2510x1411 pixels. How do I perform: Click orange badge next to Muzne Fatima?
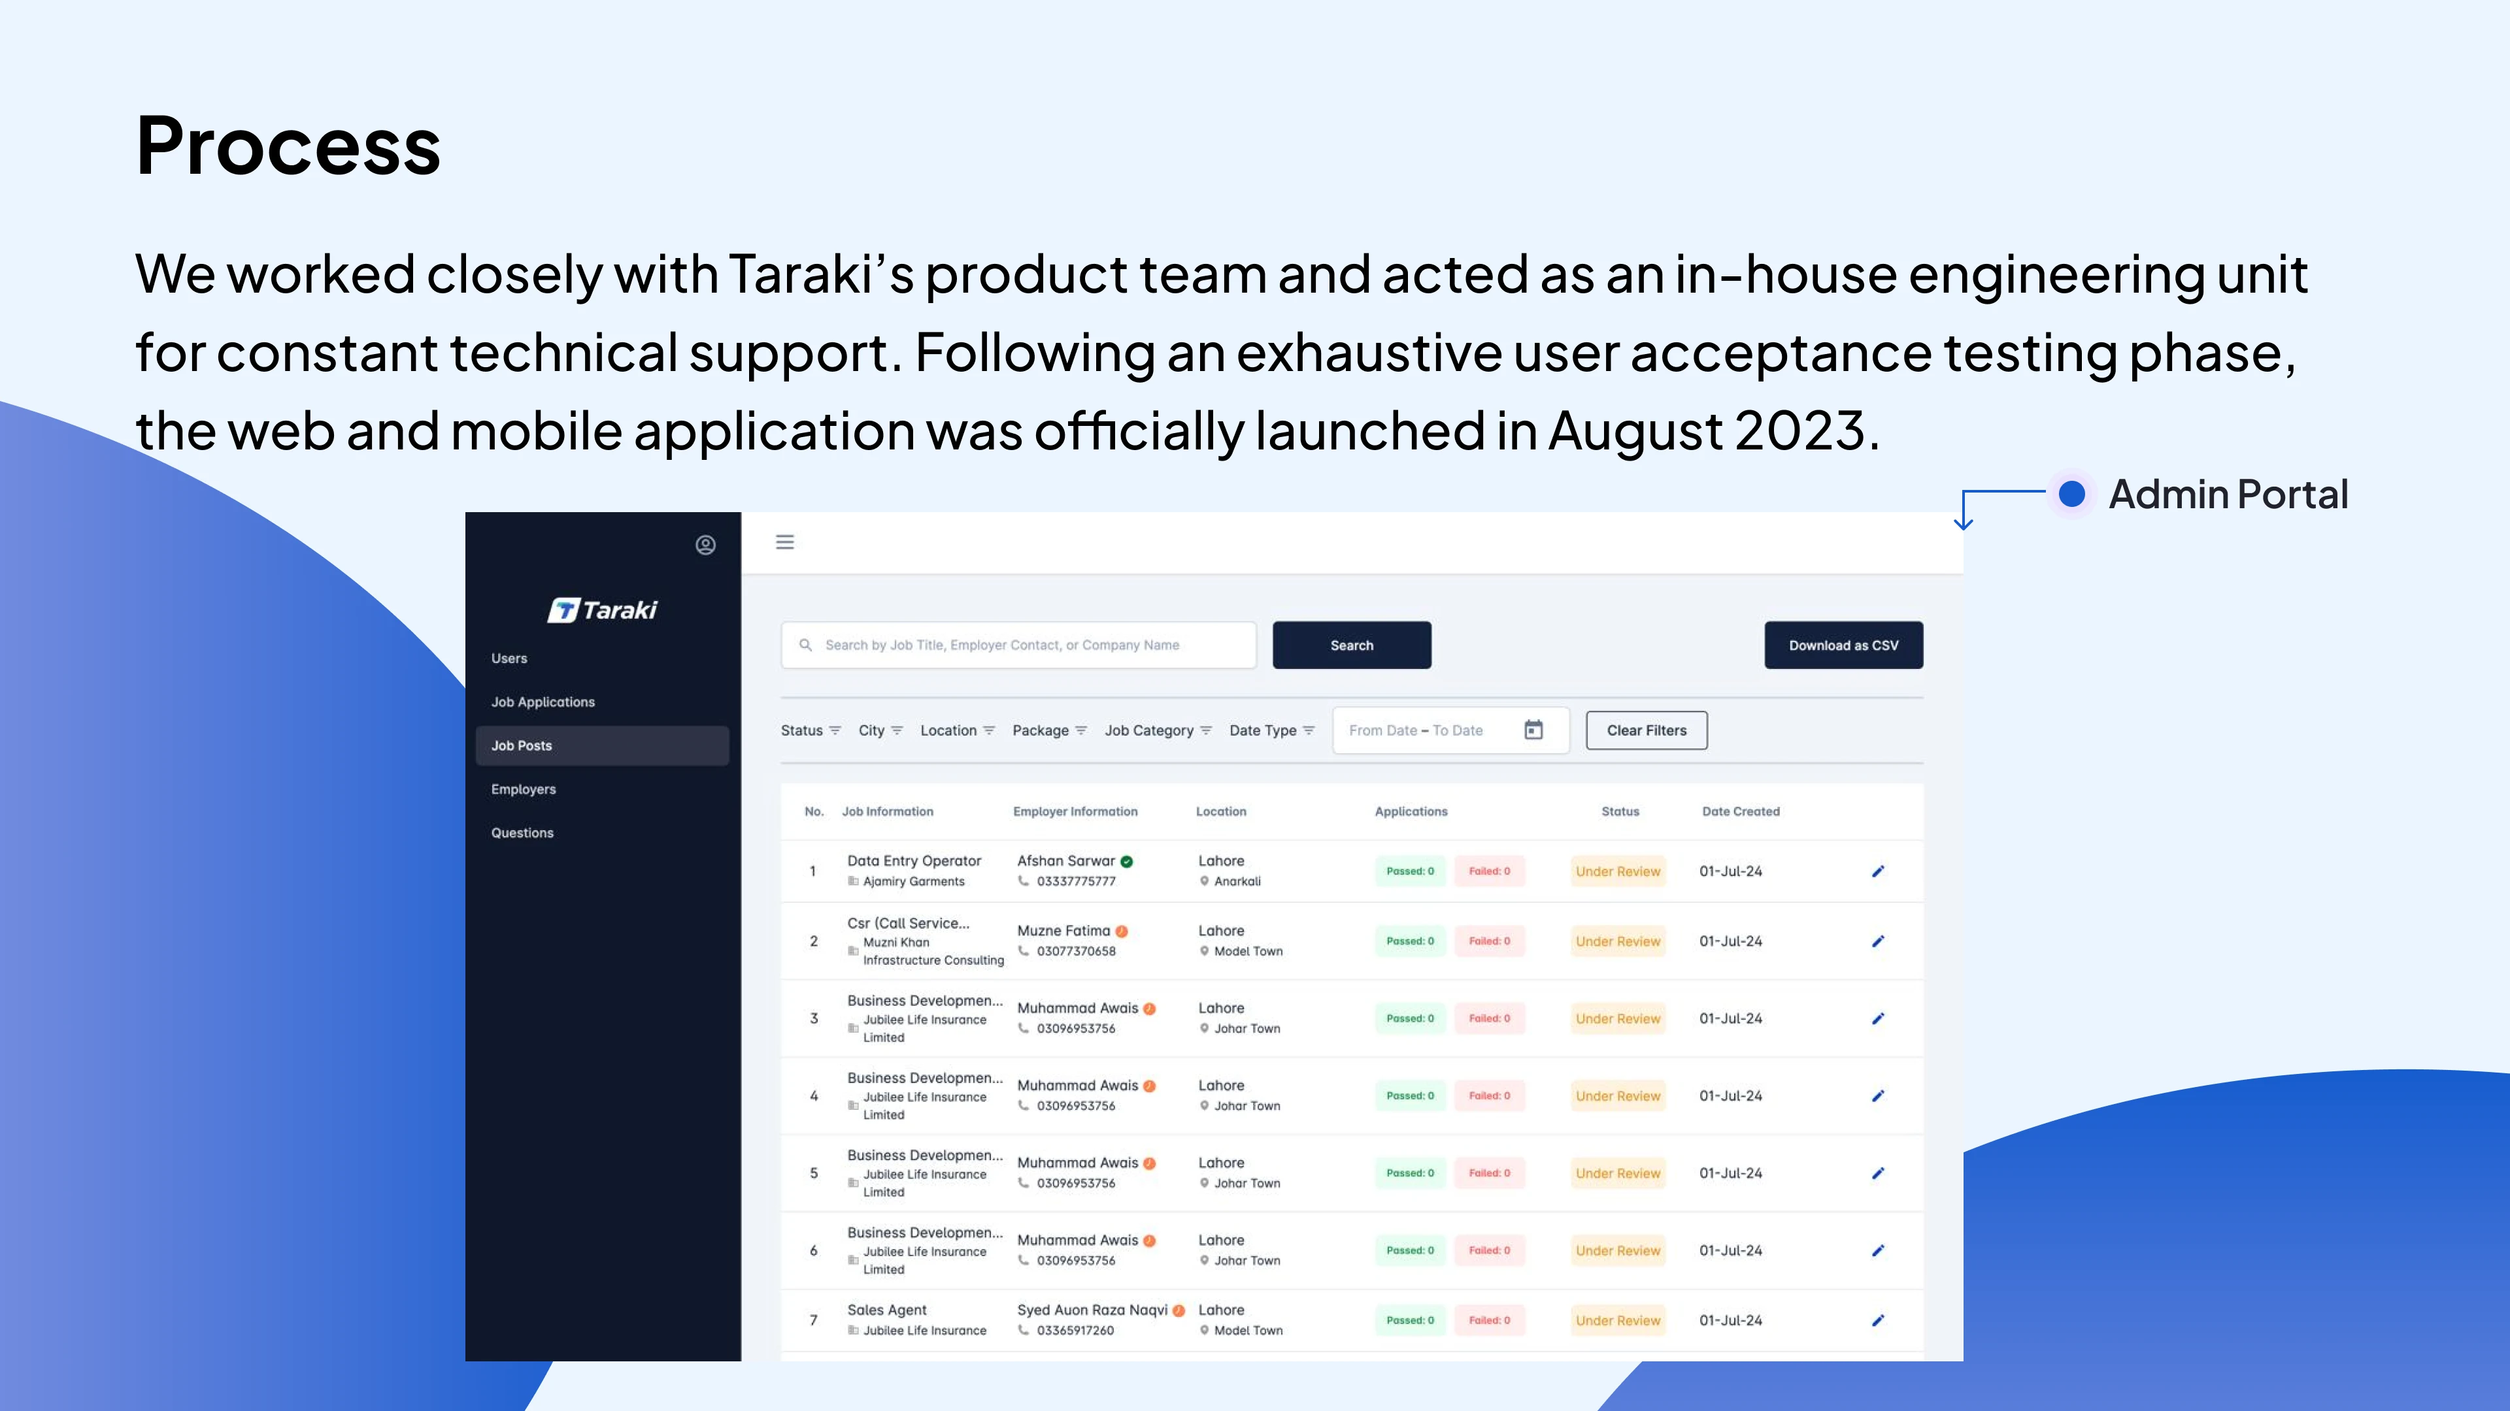(x=1122, y=931)
